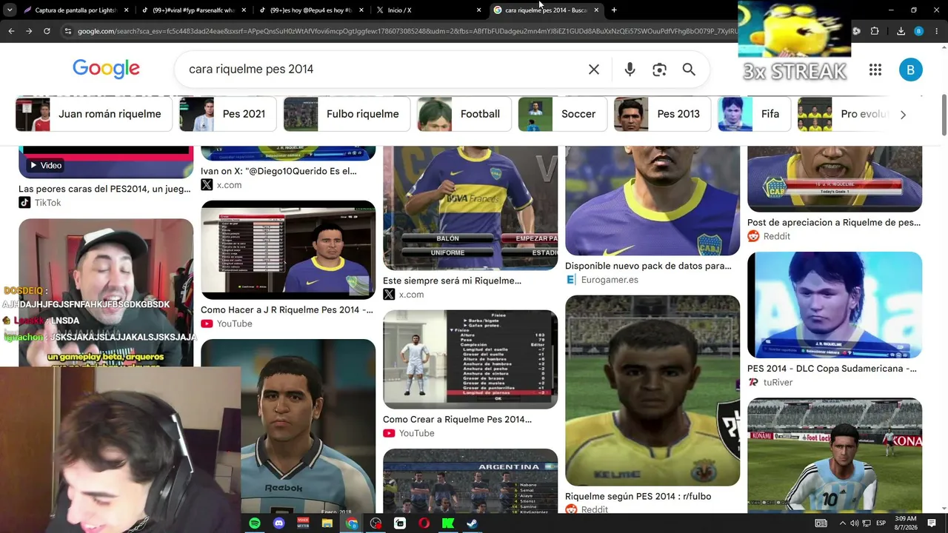Screen dimensions: 948x533
Task: Go to the Google homepage via logo
Action: [106, 69]
